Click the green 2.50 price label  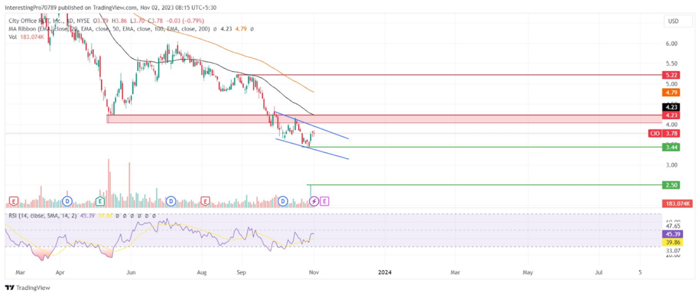click(671, 185)
